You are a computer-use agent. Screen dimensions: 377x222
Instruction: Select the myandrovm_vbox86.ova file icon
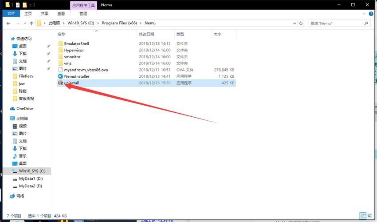tap(60, 70)
